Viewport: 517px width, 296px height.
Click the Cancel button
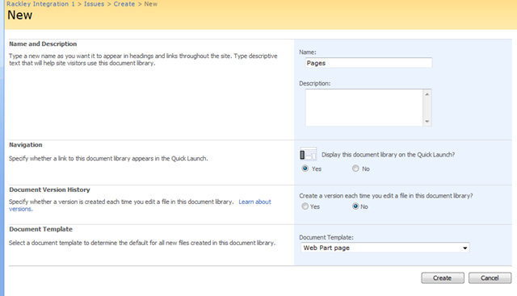pos(490,278)
